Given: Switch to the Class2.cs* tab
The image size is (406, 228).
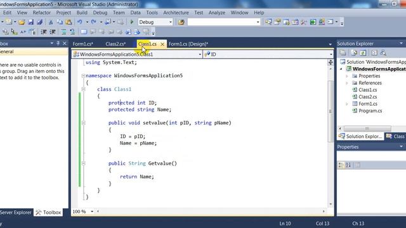Looking at the screenshot, I should point(115,44).
